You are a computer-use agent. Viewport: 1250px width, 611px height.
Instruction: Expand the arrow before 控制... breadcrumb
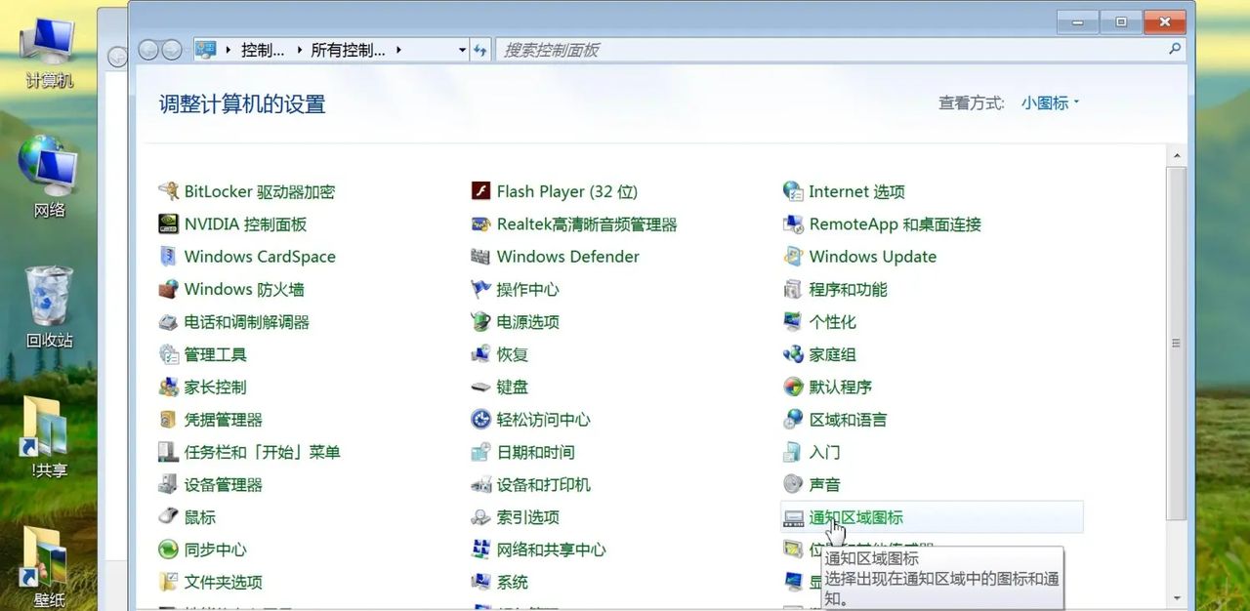[x=229, y=50]
